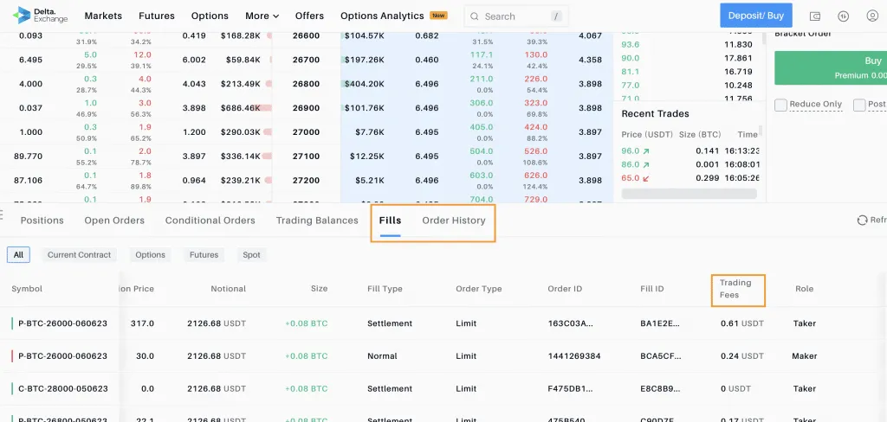
Task: Filter fills by Current Contract
Action: pos(79,255)
